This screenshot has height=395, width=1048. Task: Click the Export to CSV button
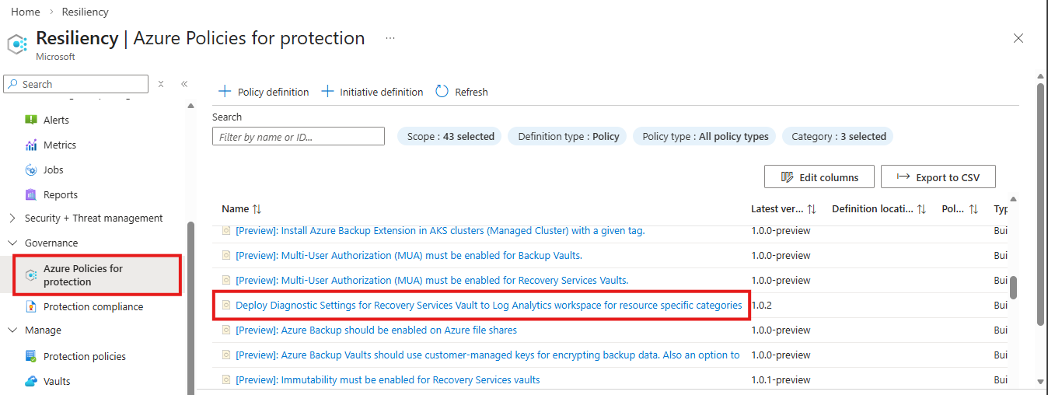[938, 177]
